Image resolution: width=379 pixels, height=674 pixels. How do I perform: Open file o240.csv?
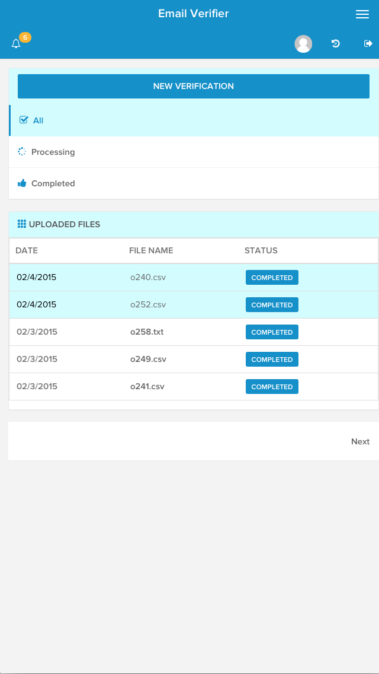148,277
